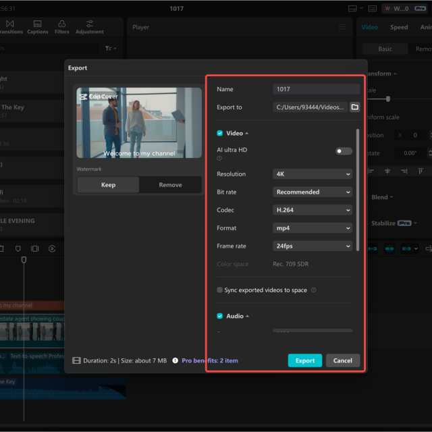This screenshot has width=432, height=432.
Task: Select the Keep watermark option
Action: 108,185
